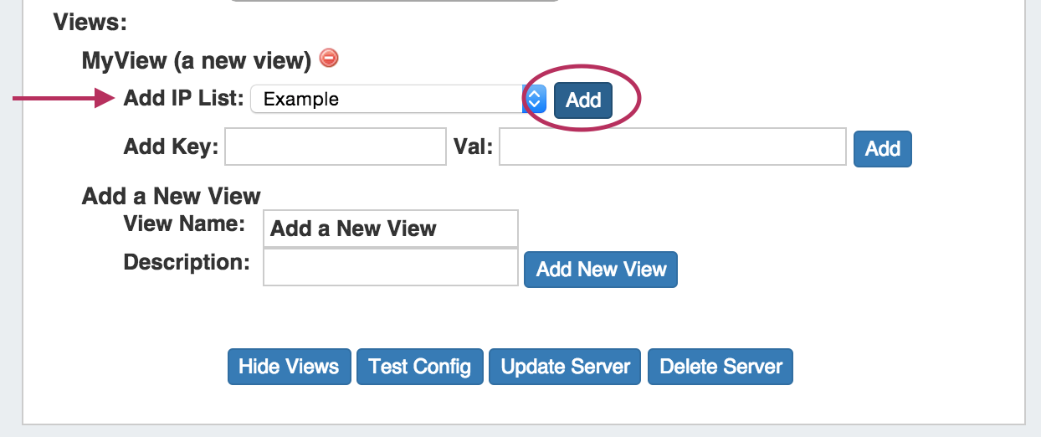Click the Add Key: label
This screenshot has height=437, width=1041.
(x=171, y=147)
